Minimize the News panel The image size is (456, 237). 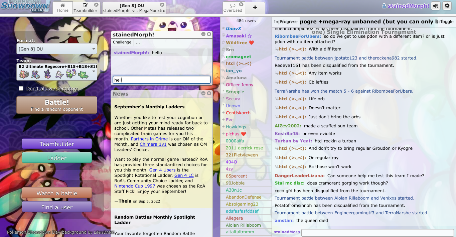(x=203, y=93)
